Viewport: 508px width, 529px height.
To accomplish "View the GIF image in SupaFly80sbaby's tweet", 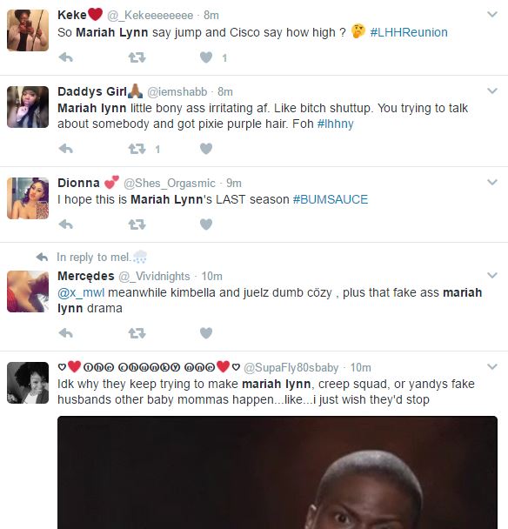I will [277, 472].
